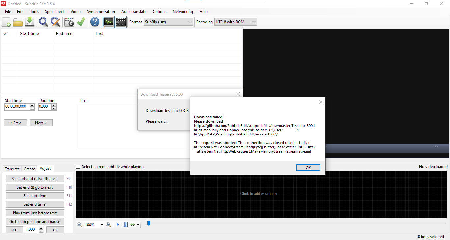Image resolution: width=450 pixels, height=240 pixels.
Task: Toggle the audio waveform panel
Action: [108, 22]
